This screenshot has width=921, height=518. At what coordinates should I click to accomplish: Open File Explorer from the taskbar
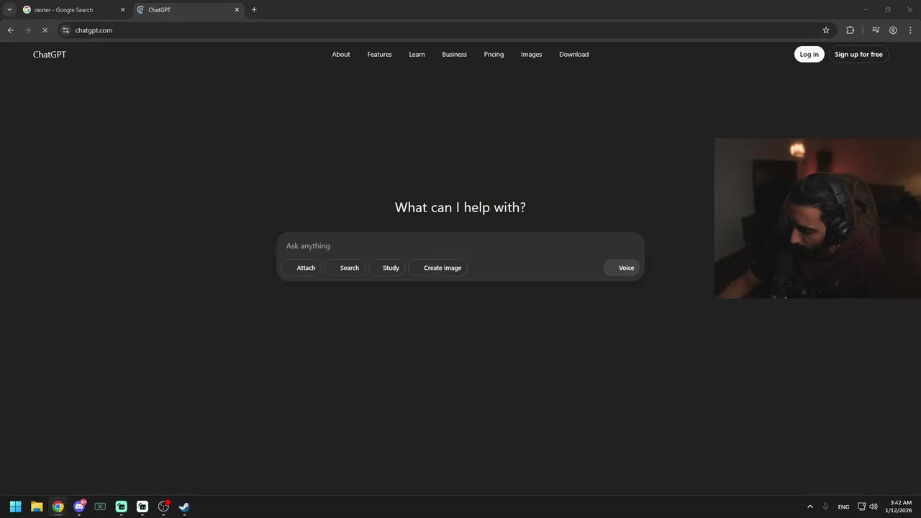[x=37, y=506]
